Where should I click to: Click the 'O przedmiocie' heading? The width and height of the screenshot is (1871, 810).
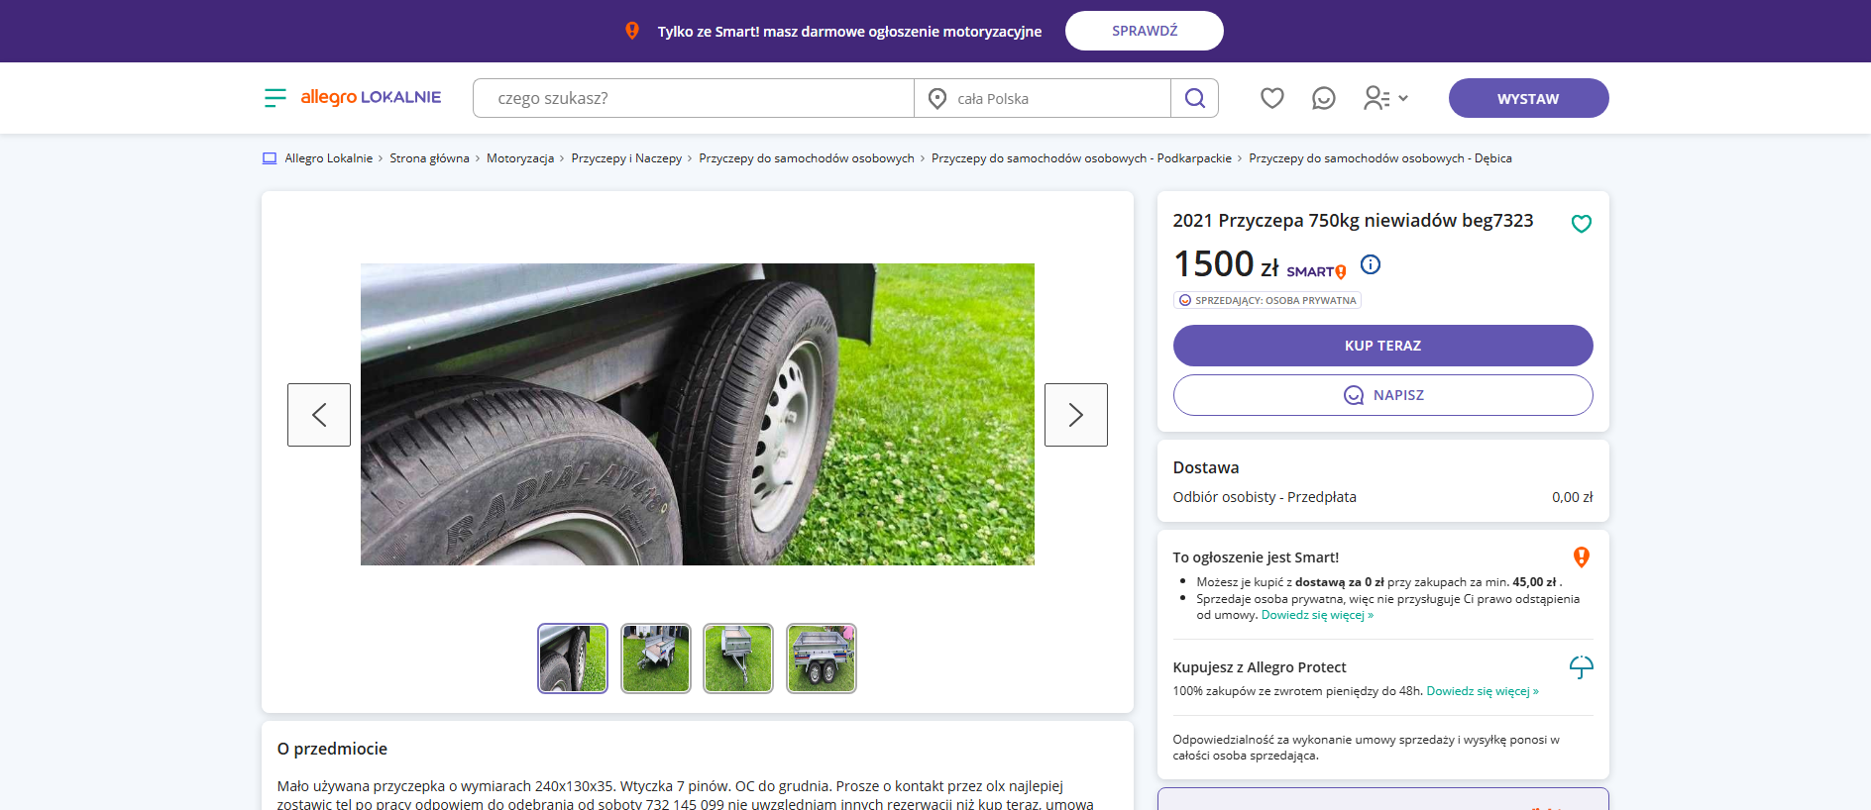pyautogui.click(x=332, y=749)
